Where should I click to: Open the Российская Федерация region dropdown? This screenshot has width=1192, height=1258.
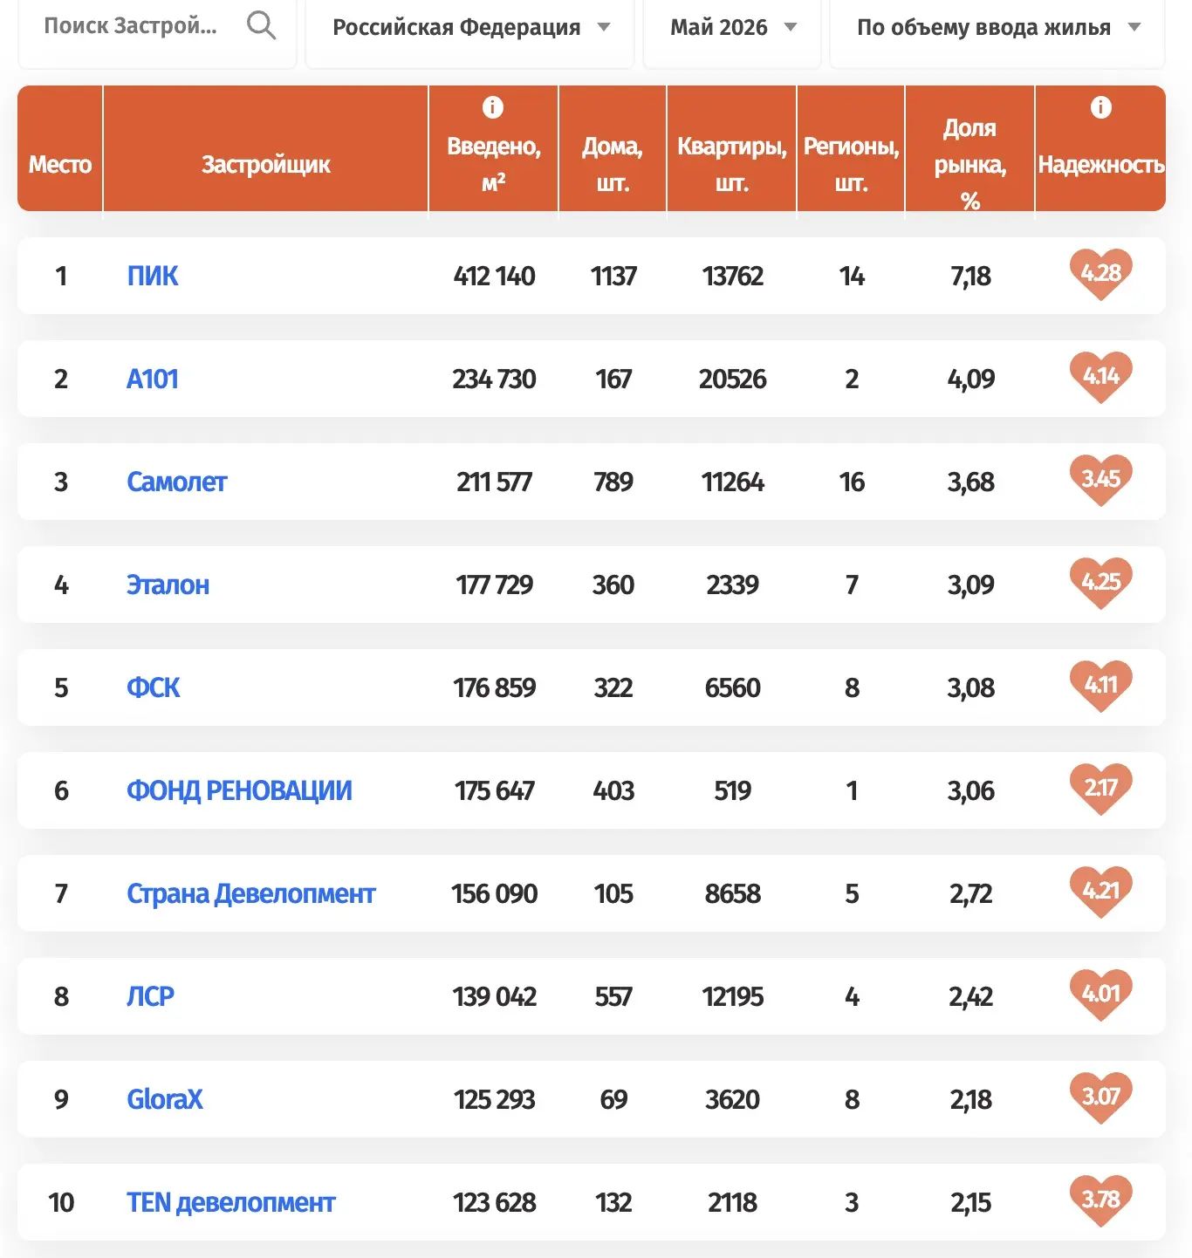470,28
